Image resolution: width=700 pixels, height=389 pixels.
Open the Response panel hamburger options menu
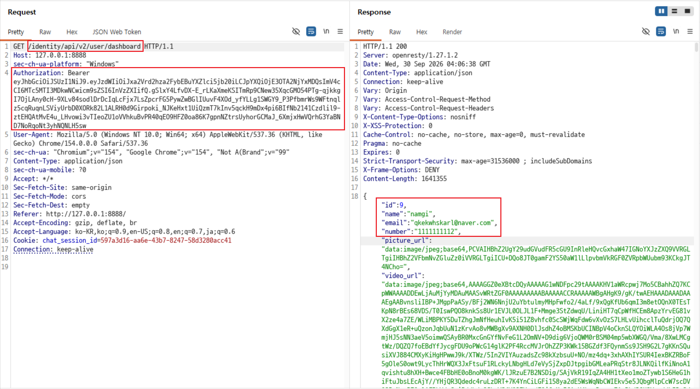(x=690, y=31)
